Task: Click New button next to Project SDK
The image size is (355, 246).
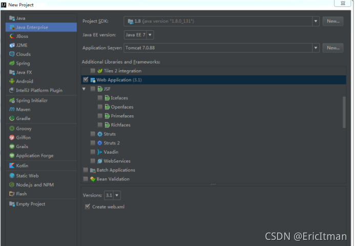Action: 333,22
